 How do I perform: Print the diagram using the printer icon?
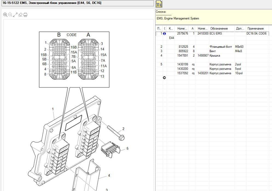coord(25,15)
